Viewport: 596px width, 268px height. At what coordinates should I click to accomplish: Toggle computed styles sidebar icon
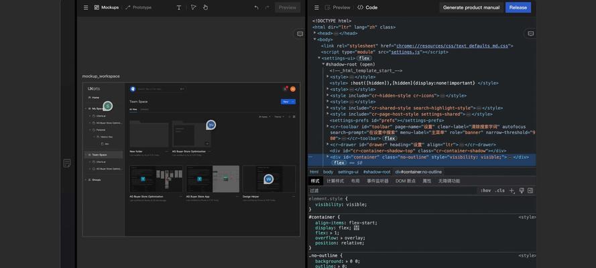530,190
